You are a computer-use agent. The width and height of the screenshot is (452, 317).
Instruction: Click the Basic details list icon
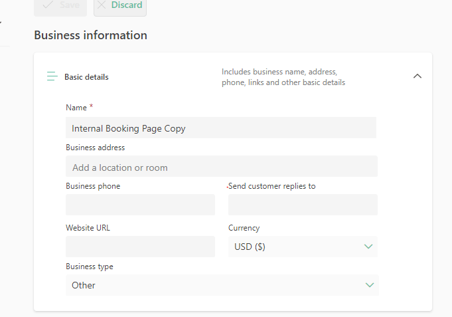pos(52,76)
